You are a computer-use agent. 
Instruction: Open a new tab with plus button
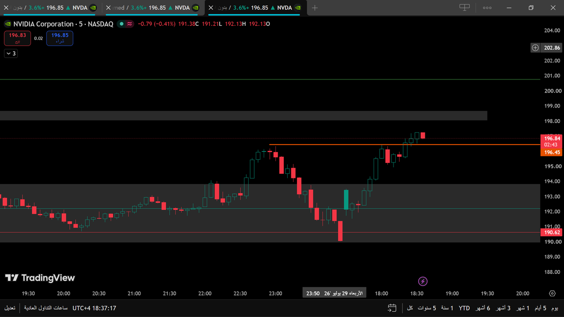click(315, 8)
